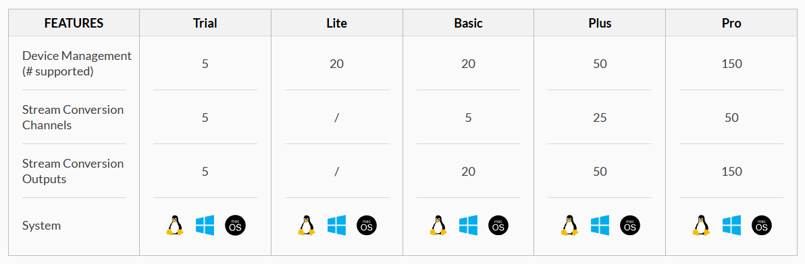This screenshot has height=264, width=805.
Task: Click the macOS icon in the Trial column
Action: tap(235, 226)
